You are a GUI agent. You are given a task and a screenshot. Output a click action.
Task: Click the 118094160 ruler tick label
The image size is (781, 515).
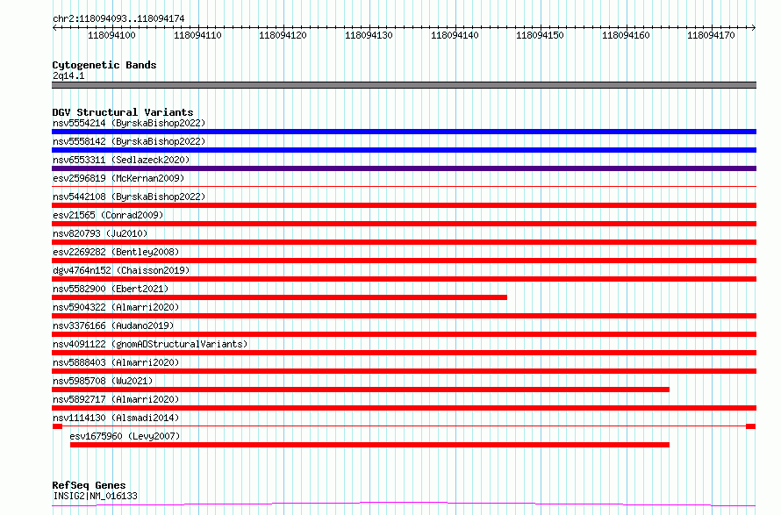click(x=626, y=35)
